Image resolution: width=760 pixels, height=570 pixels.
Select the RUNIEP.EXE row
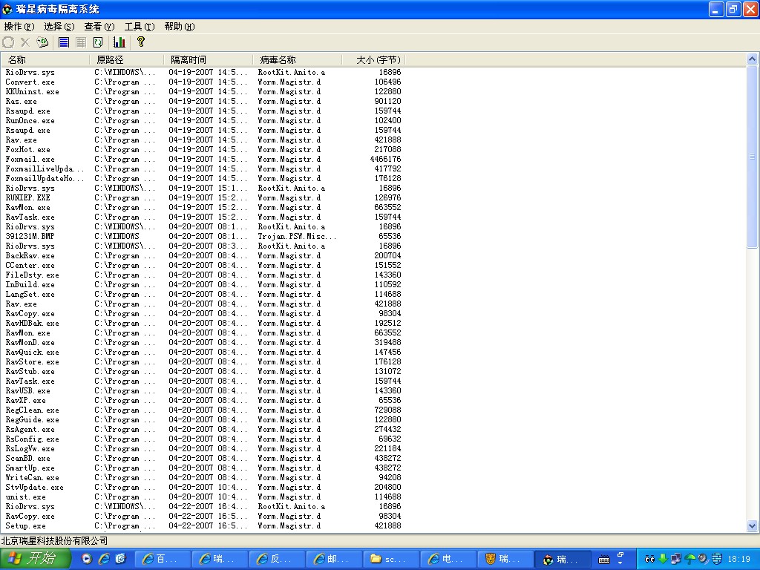coord(203,197)
